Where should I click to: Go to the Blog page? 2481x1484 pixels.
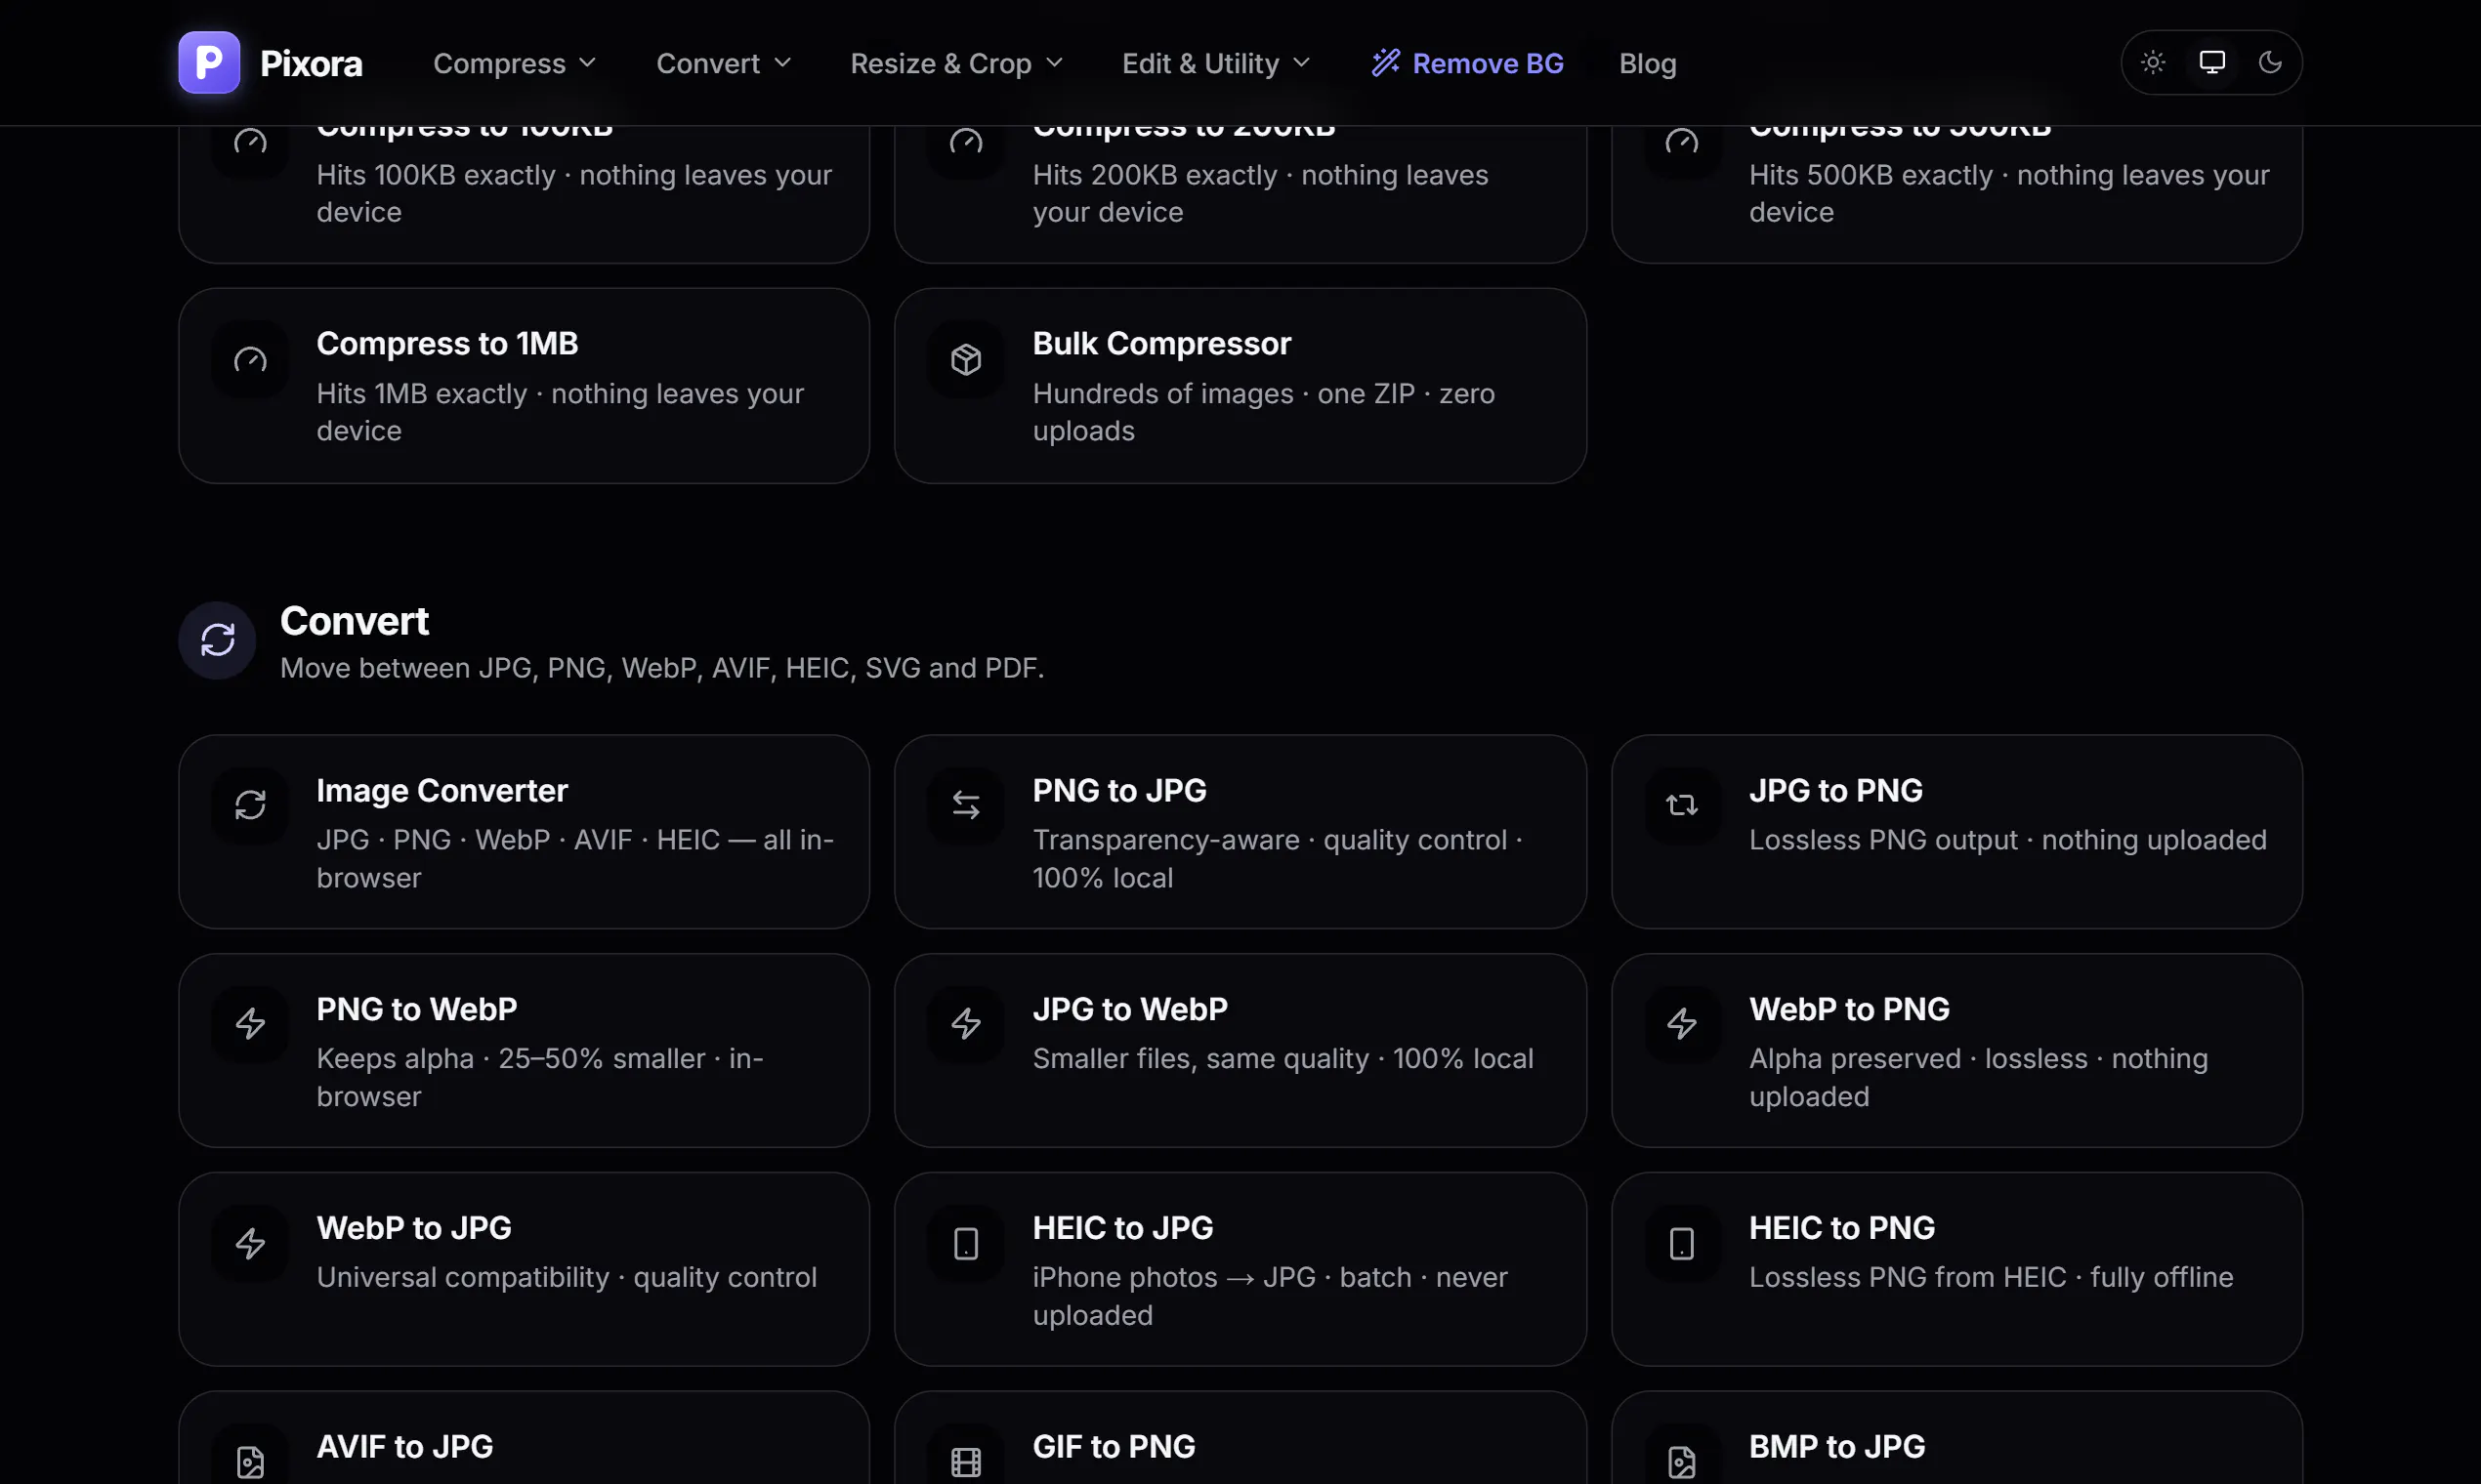tap(1648, 63)
